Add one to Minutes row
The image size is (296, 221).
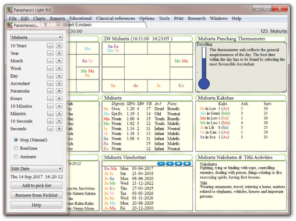59,114
